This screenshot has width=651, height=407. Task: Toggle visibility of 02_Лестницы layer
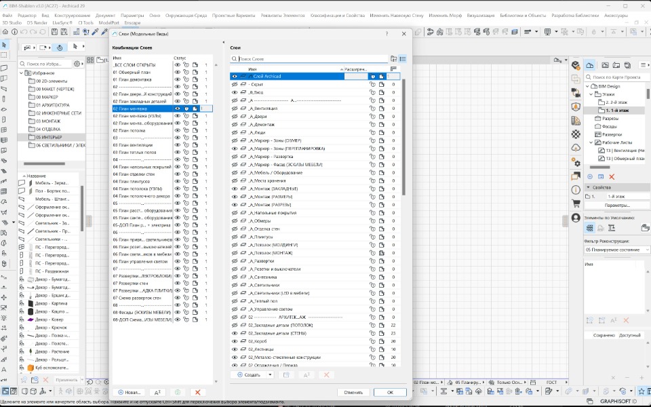(x=235, y=349)
